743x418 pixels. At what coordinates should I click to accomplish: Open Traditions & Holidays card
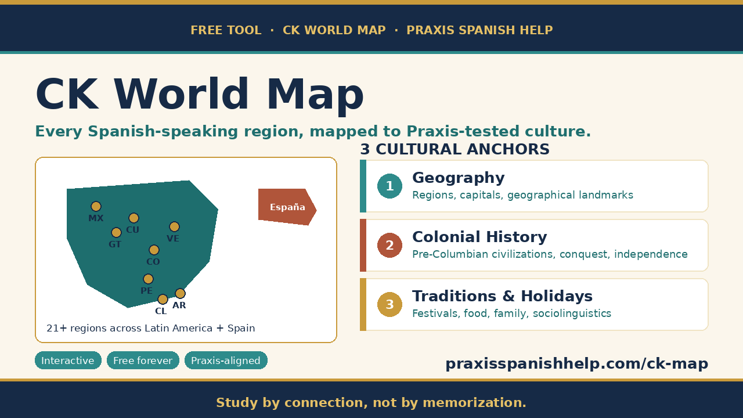(x=534, y=304)
